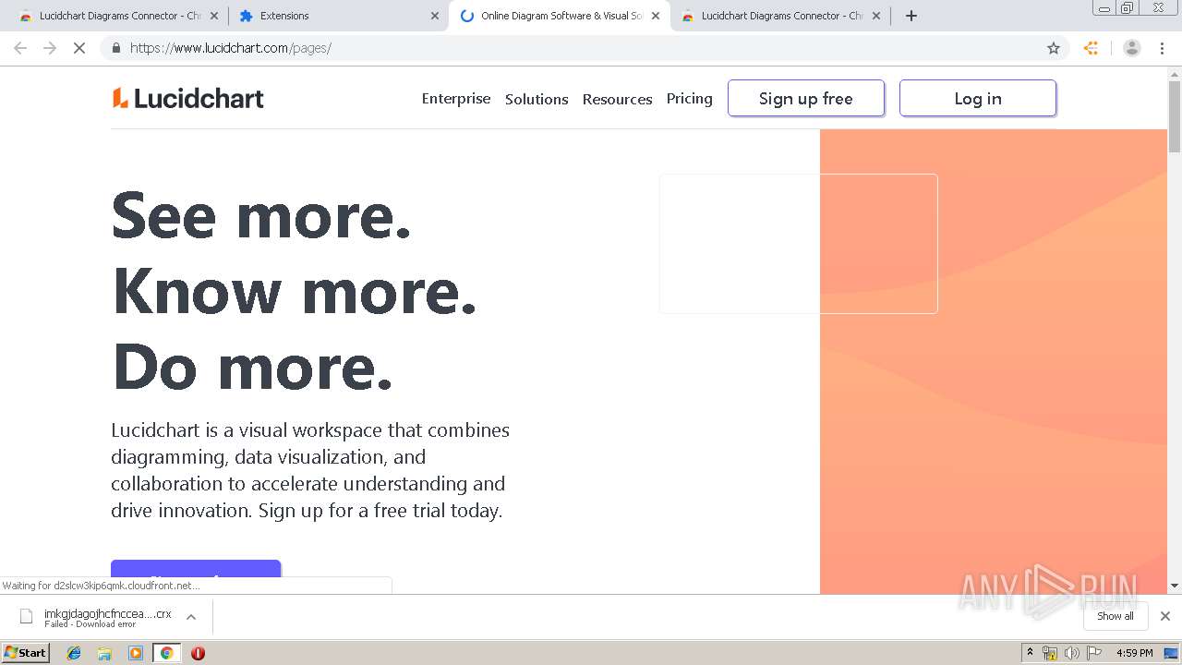
Task: Click Show all downloads
Action: pos(1116,616)
